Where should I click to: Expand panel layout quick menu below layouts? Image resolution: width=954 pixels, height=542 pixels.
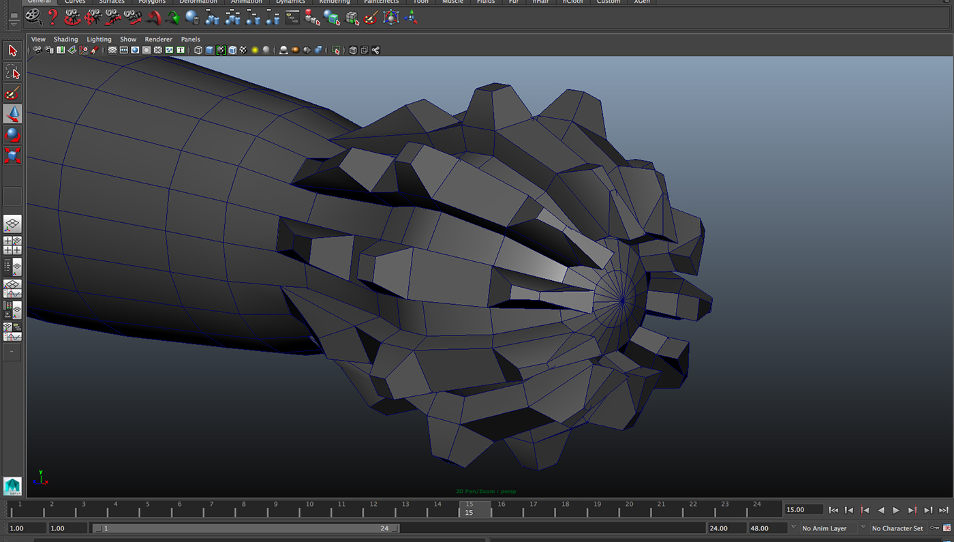(12, 352)
